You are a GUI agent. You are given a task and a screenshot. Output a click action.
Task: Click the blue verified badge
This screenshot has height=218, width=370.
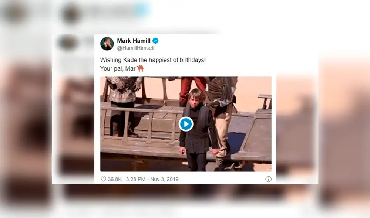[155, 41]
